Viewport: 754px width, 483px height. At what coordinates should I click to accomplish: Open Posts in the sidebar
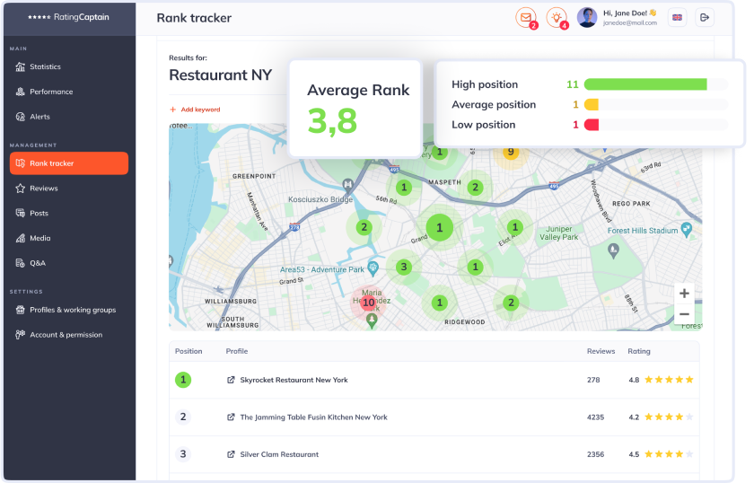69,214
